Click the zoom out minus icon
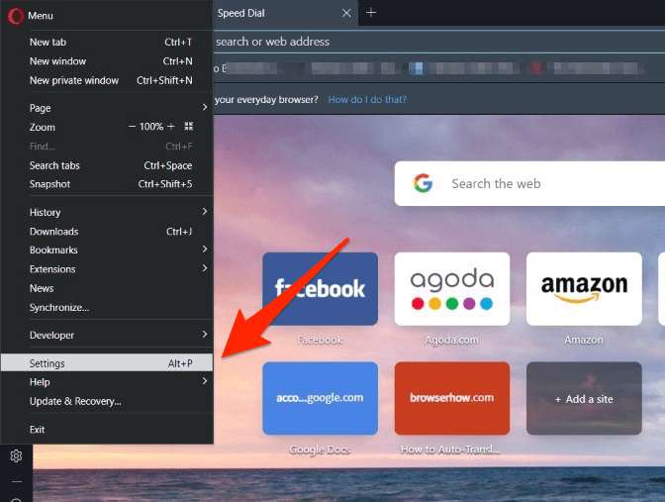The height and width of the screenshot is (502, 665). point(133,127)
